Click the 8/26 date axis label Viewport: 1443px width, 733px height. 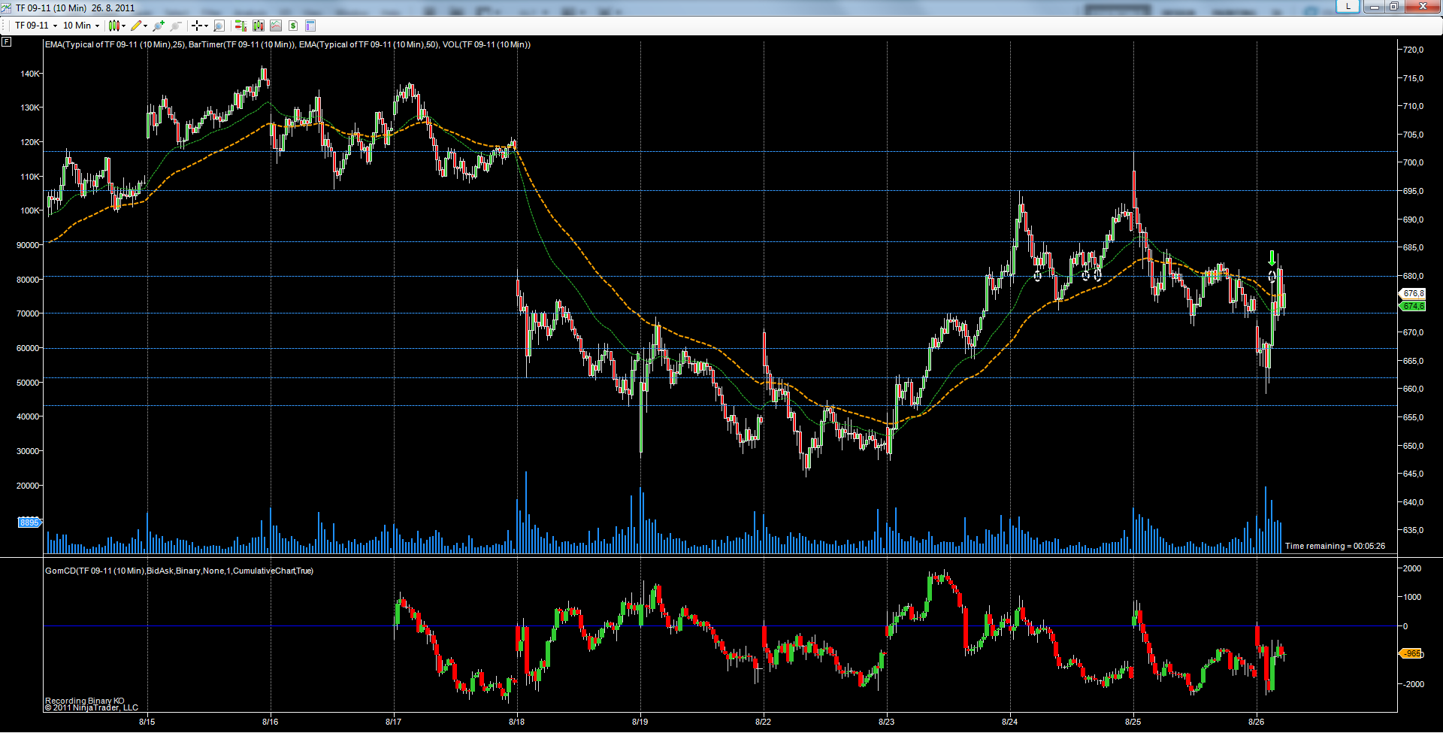coord(1257,722)
